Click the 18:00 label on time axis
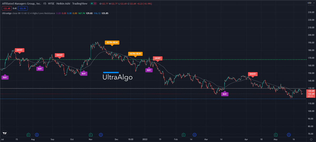The image size is (316, 142). [131, 140]
